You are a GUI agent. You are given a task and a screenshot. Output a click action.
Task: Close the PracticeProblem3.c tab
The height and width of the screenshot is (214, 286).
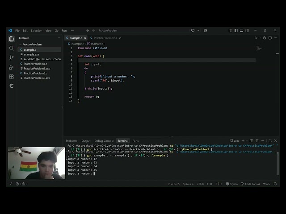point(120,38)
